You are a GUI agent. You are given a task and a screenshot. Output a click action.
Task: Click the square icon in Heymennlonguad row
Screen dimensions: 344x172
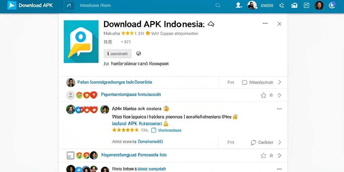[x=71, y=155]
